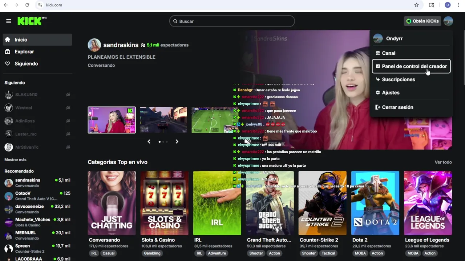Click the Inicio home icon
The image size is (465, 261).
[7, 40]
